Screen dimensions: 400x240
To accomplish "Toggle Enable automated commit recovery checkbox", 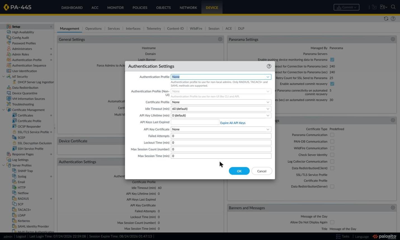I will [332, 84].
